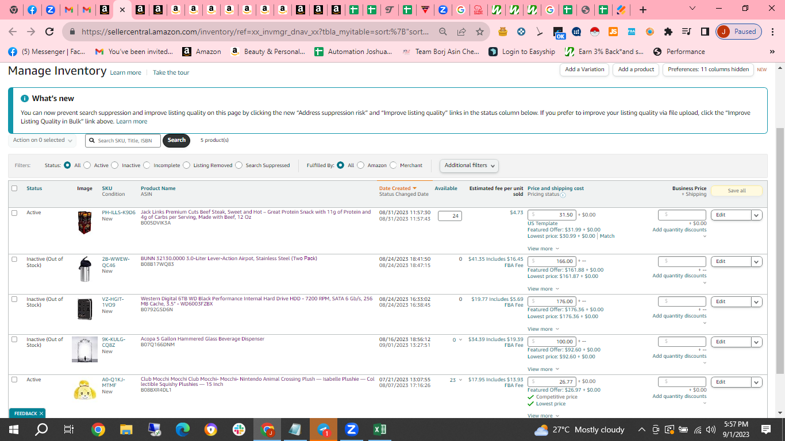Select the Incomplete status filter radio button
The image size is (785, 441).
(x=147, y=165)
